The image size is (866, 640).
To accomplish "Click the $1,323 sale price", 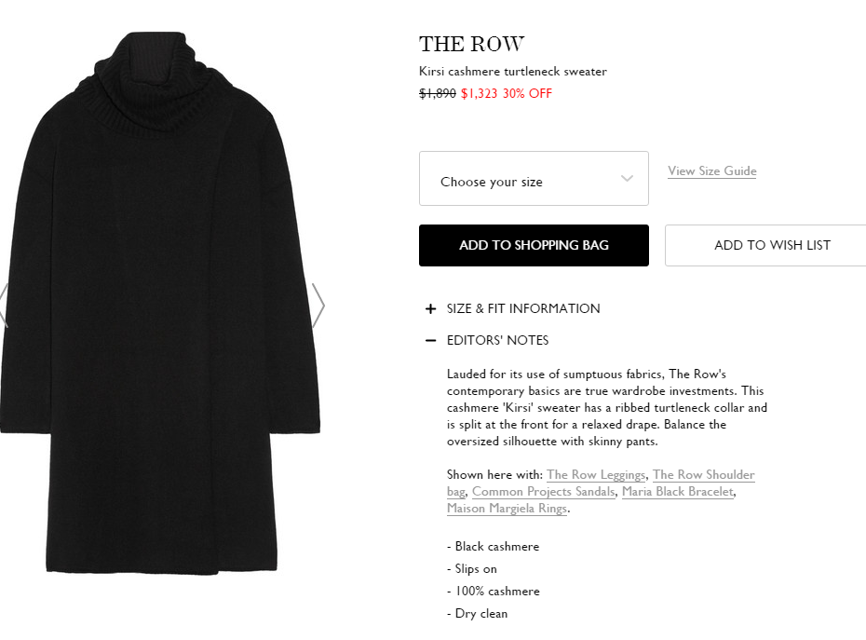I will click(480, 93).
